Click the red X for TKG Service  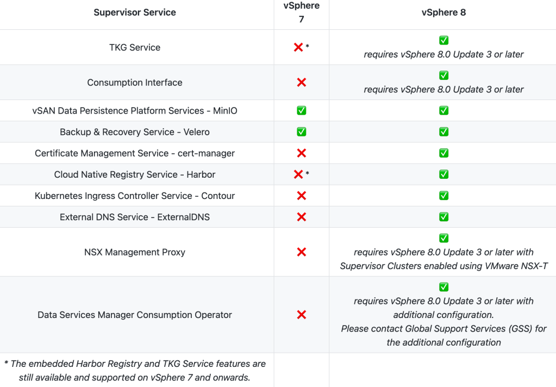pyautogui.click(x=298, y=47)
